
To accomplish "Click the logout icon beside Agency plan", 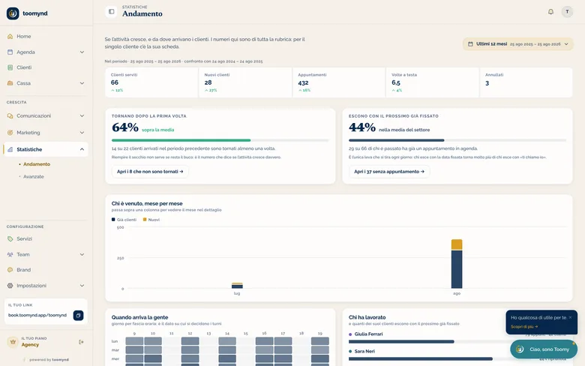I will (x=81, y=342).
